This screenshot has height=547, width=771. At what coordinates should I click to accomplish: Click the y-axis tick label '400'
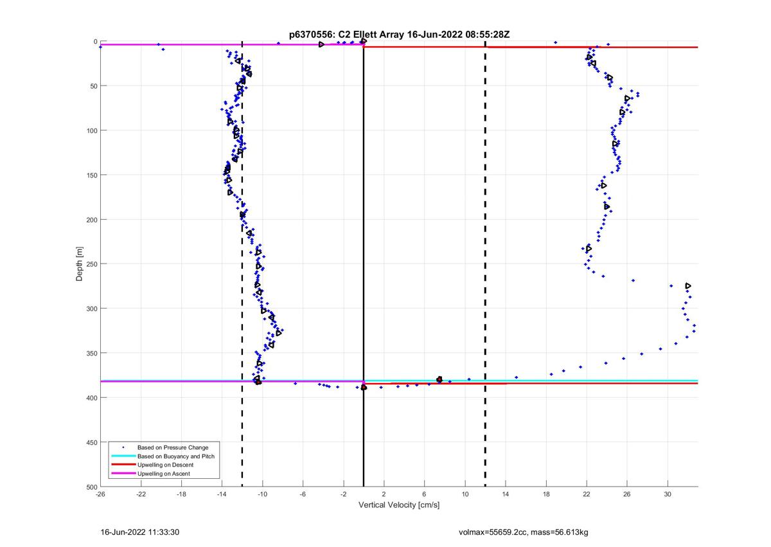tap(92, 398)
